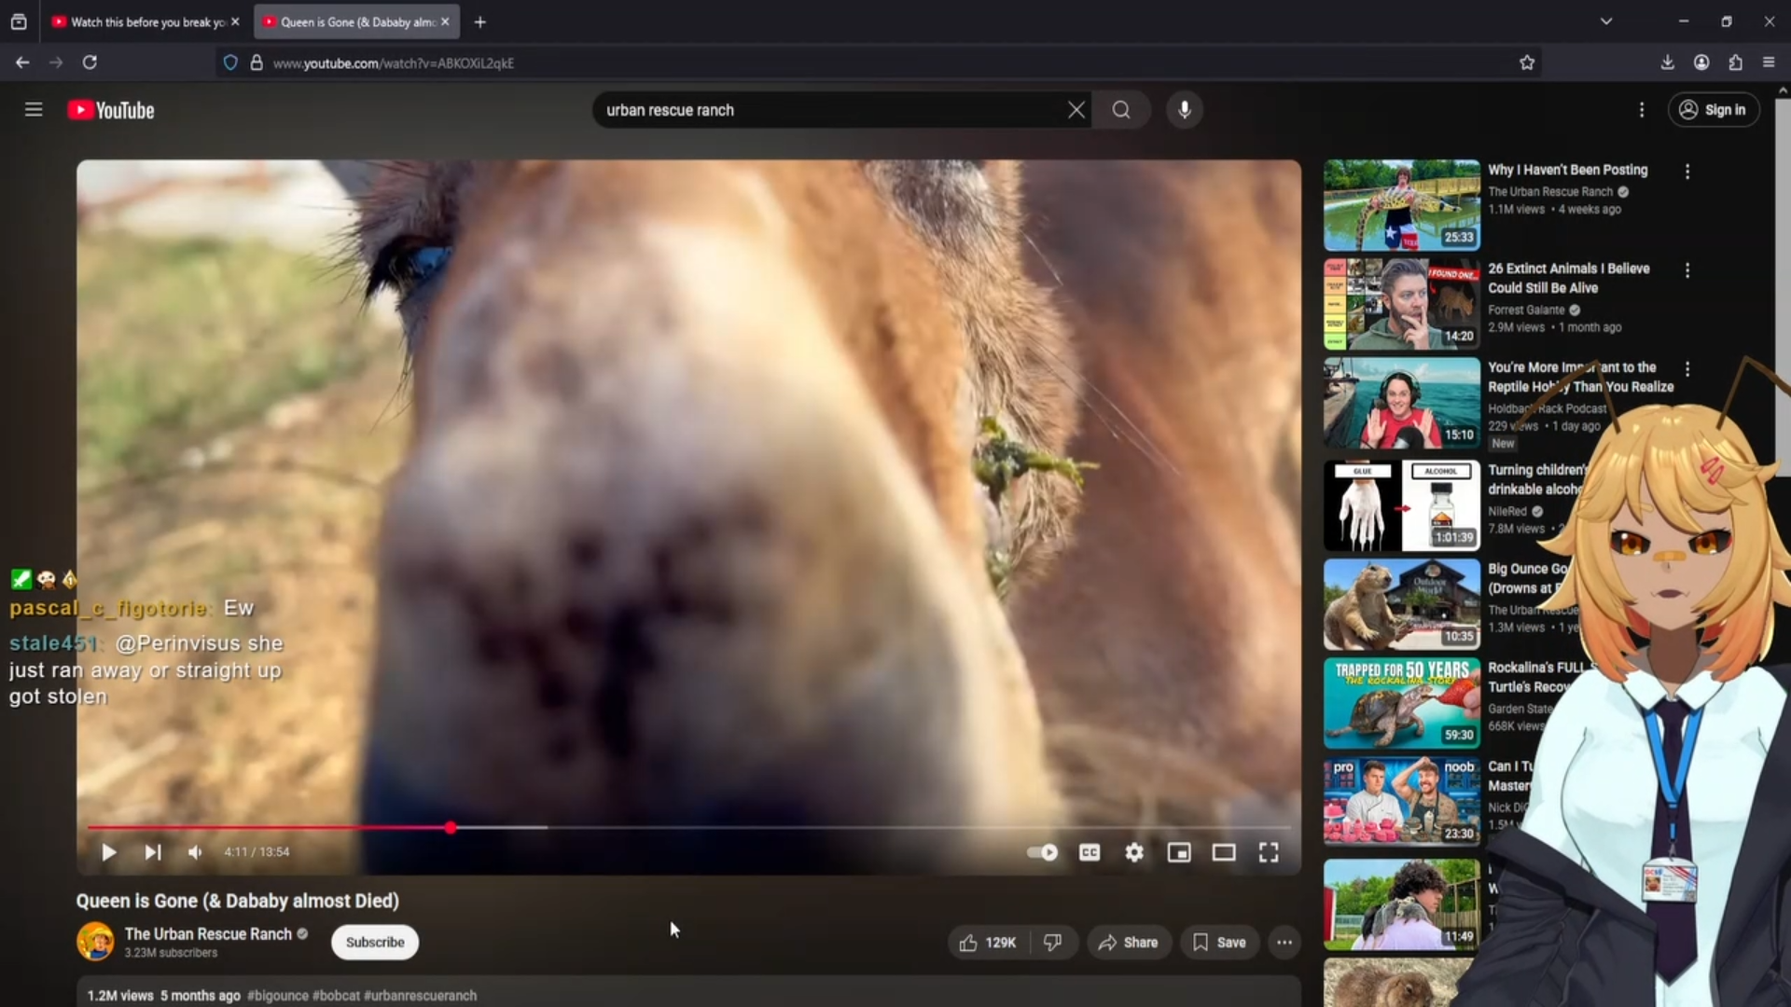This screenshot has height=1007, width=1791.
Task: Open browser downloads panel
Action: pyautogui.click(x=1667, y=62)
